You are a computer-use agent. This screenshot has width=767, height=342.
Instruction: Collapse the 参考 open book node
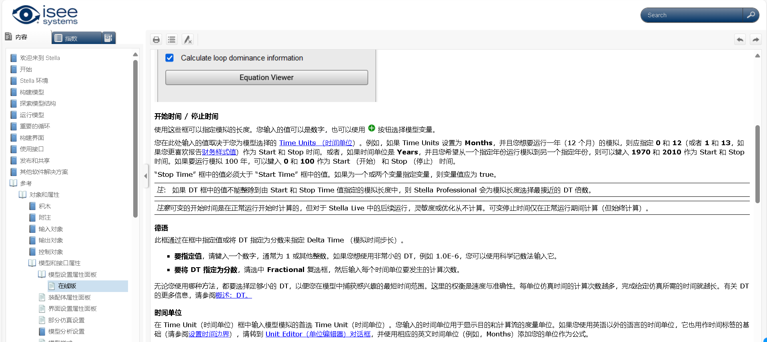[14, 183]
